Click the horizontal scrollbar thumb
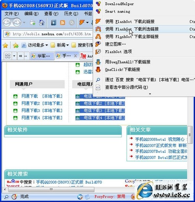The width and height of the screenshot is (195, 202). [51, 190]
